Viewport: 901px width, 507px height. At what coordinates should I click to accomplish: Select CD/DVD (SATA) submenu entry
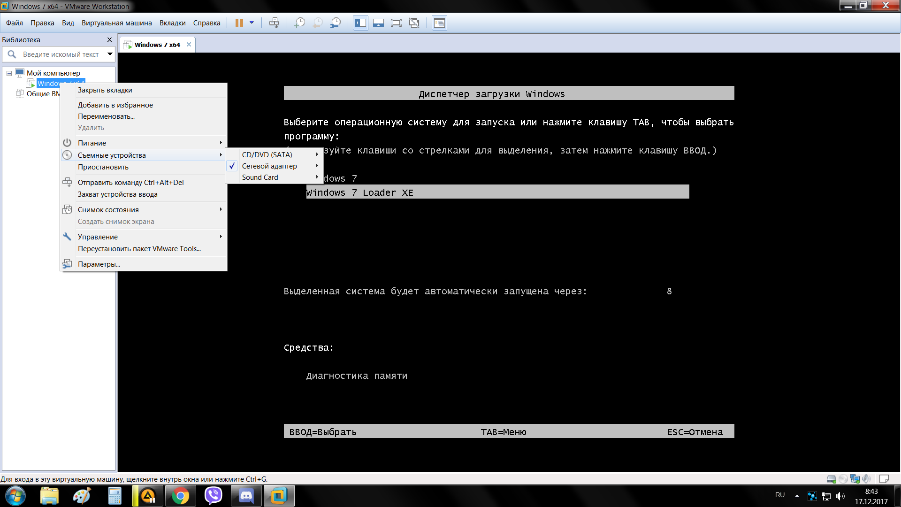267,154
